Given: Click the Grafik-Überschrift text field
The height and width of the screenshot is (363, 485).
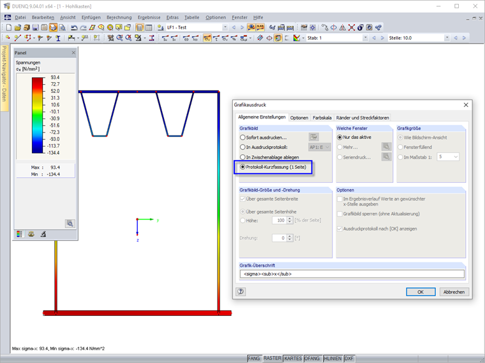Looking at the screenshot, I should click(352, 274).
